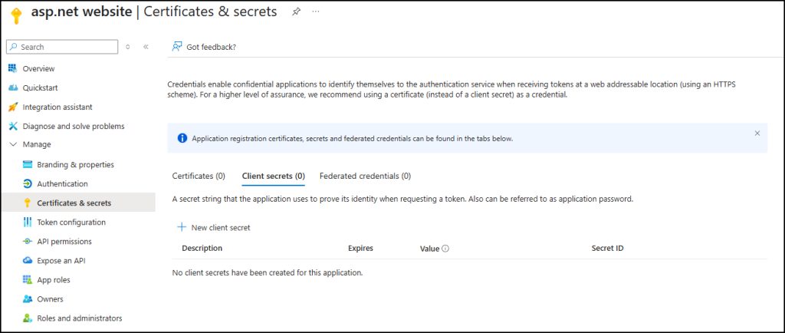Click the Value column info icon
785x333 pixels.
445,249
